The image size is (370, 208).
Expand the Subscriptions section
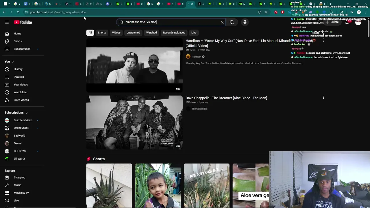point(16,113)
